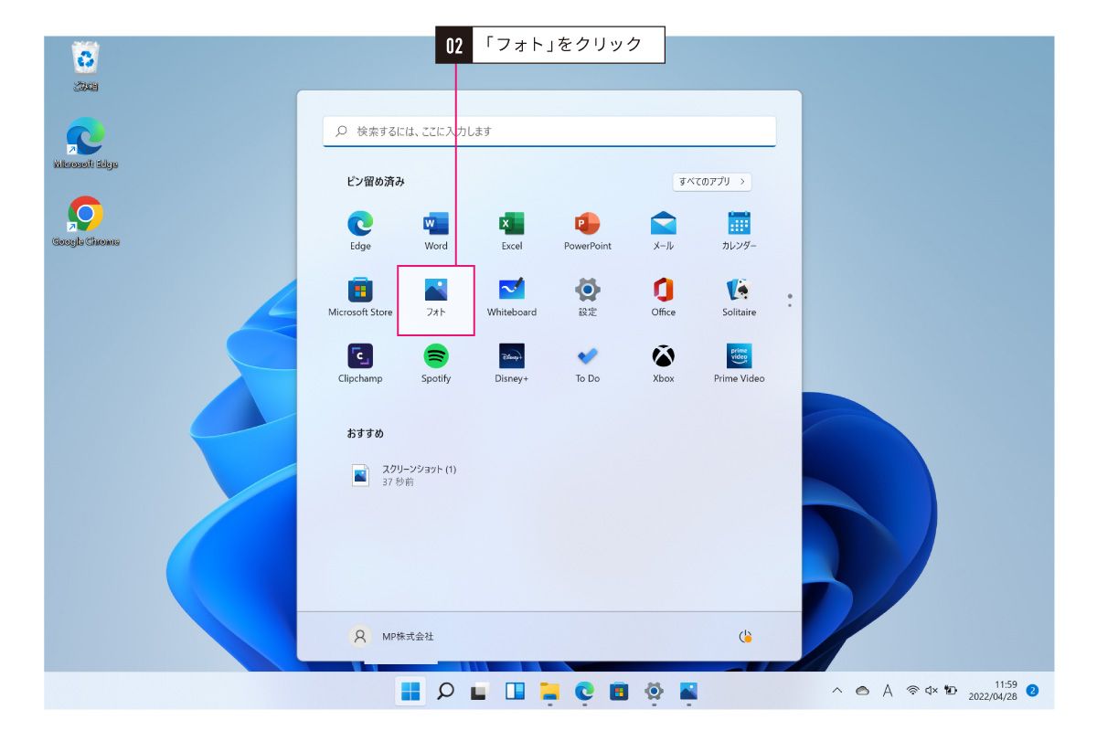This screenshot has width=1097, height=741.
Task: Open Widgets from the taskbar
Action: [515, 692]
